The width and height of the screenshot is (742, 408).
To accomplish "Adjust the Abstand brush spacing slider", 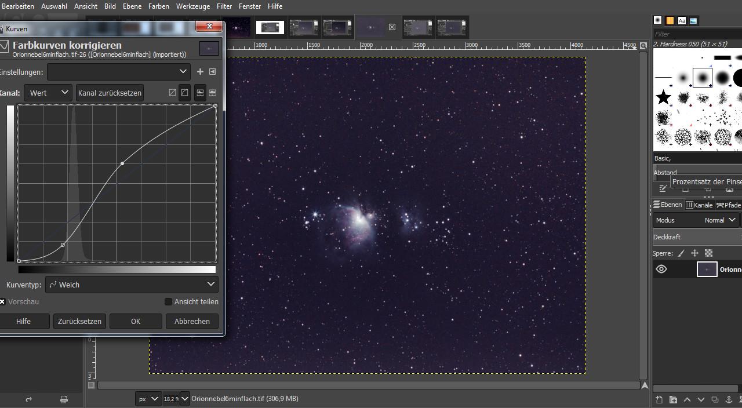I will (x=697, y=173).
